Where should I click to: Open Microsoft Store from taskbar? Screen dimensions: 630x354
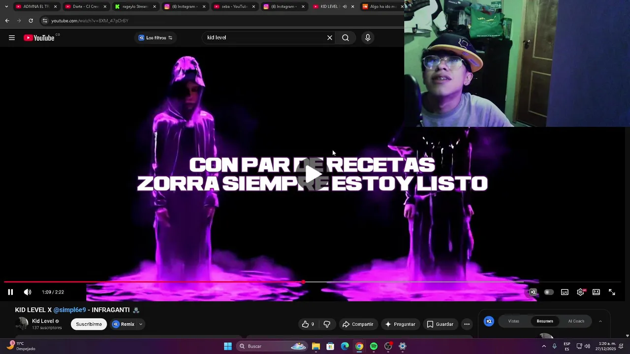tap(330, 346)
